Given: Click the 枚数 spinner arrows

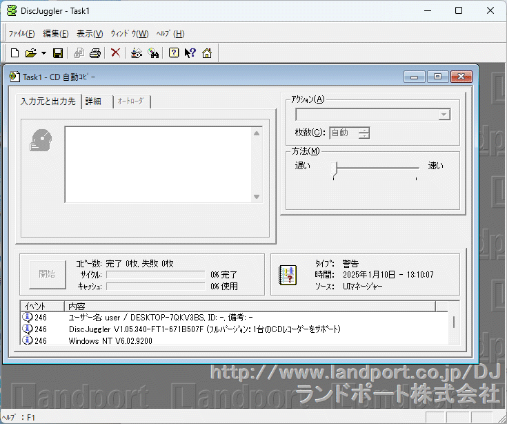Looking at the screenshot, I should [364, 133].
